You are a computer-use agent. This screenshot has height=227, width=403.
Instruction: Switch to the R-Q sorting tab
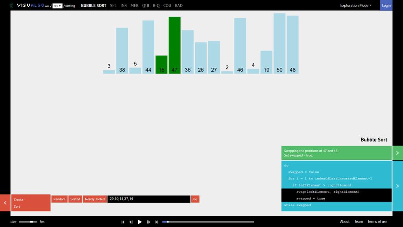[x=156, y=6]
